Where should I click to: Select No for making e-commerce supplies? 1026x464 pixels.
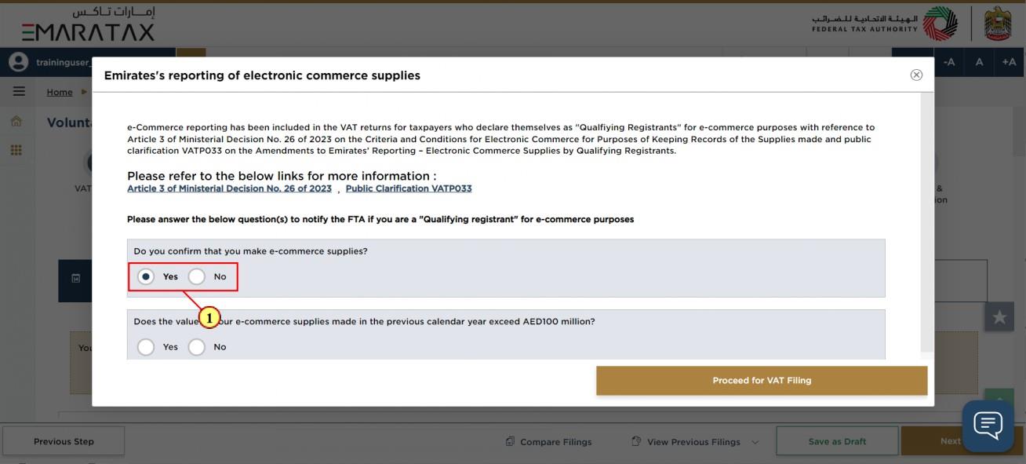(197, 277)
